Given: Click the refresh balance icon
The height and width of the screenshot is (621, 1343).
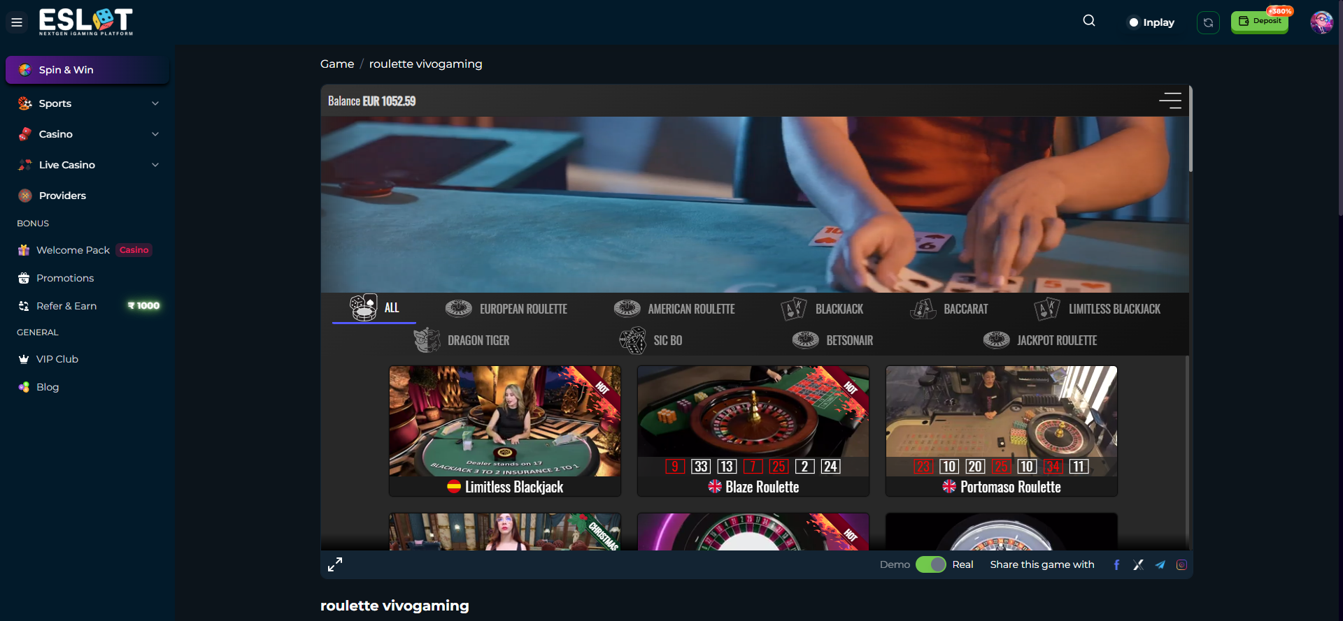Looking at the screenshot, I should 1208,22.
